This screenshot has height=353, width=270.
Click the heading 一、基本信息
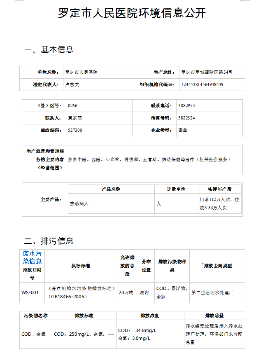click(x=49, y=49)
